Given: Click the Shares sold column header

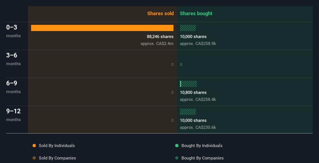Looking at the screenshot, I should [160, 14].
